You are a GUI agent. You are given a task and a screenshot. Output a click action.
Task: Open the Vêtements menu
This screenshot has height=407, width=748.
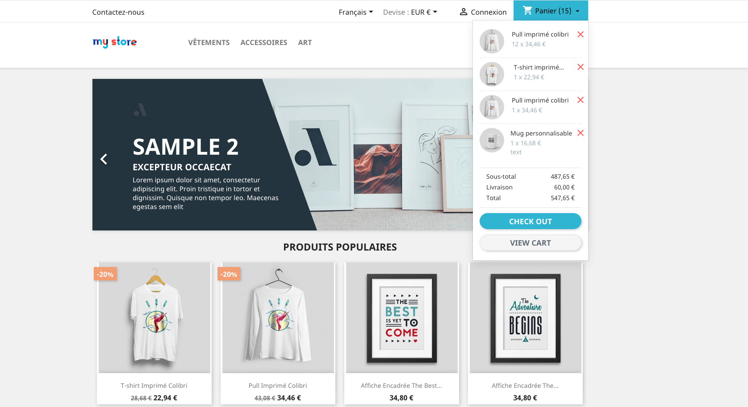pyautogui.click(x=209, y=42)
